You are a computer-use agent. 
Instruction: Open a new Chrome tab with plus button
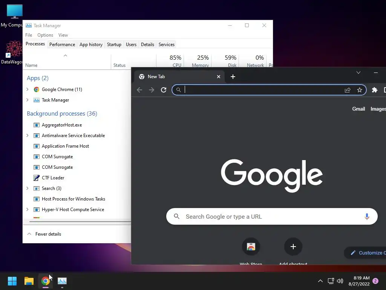233,77
